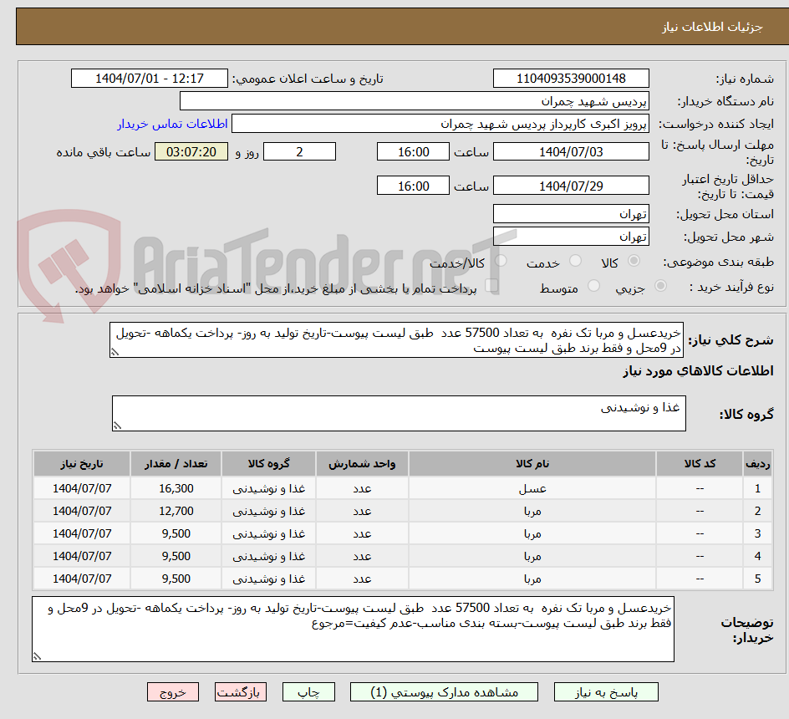Select the جزیی radio option
The image size is (789, 719).
[659, 287]
